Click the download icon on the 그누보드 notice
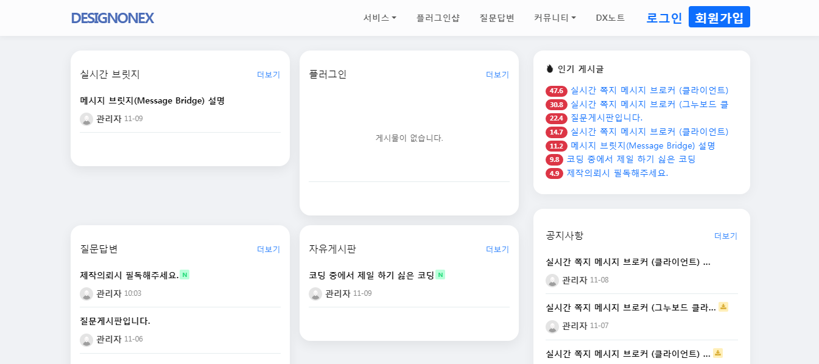 tap(723, 307)
